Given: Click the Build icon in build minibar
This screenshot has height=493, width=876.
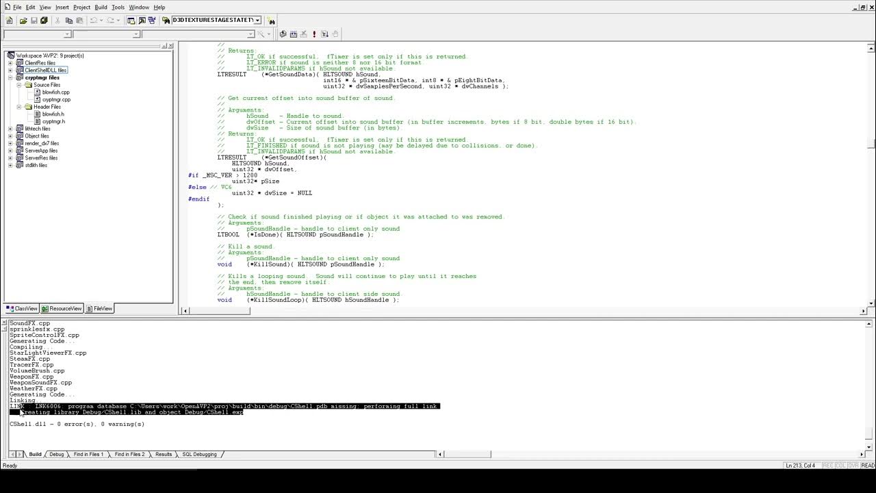Looking at the screenshot, I should click(x=293, y=34).
